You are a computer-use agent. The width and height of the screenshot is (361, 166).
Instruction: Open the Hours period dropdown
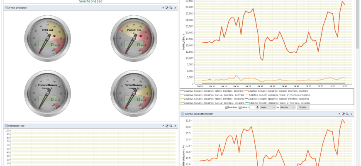[268, 107]
